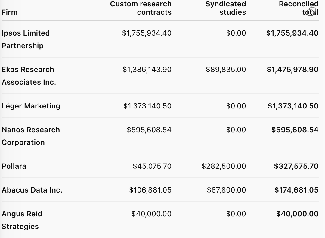Screen dimensions: 325x238
Task: Click Angus Reid reconciled total $40,000.00
Action: tap(297, 214)
